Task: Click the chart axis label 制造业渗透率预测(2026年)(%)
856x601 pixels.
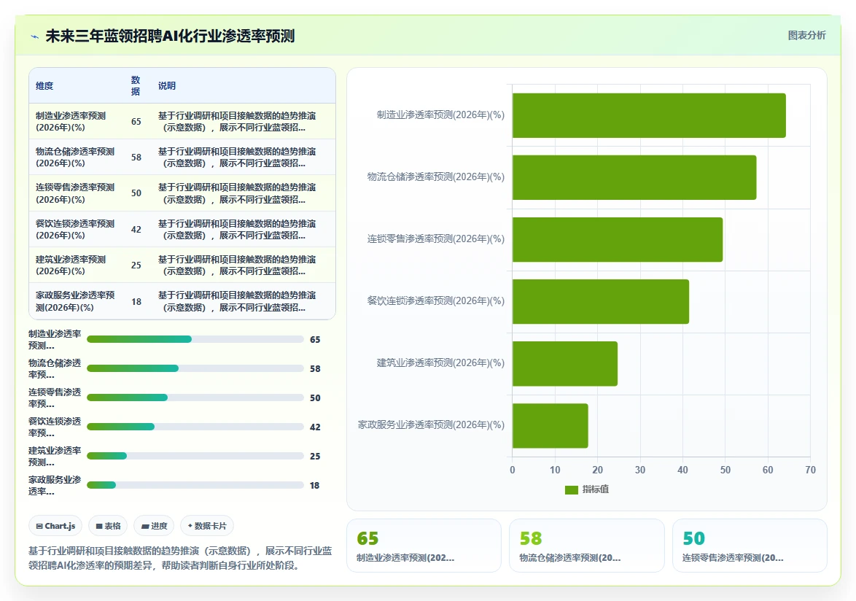Action: click(x=440, y=115)
